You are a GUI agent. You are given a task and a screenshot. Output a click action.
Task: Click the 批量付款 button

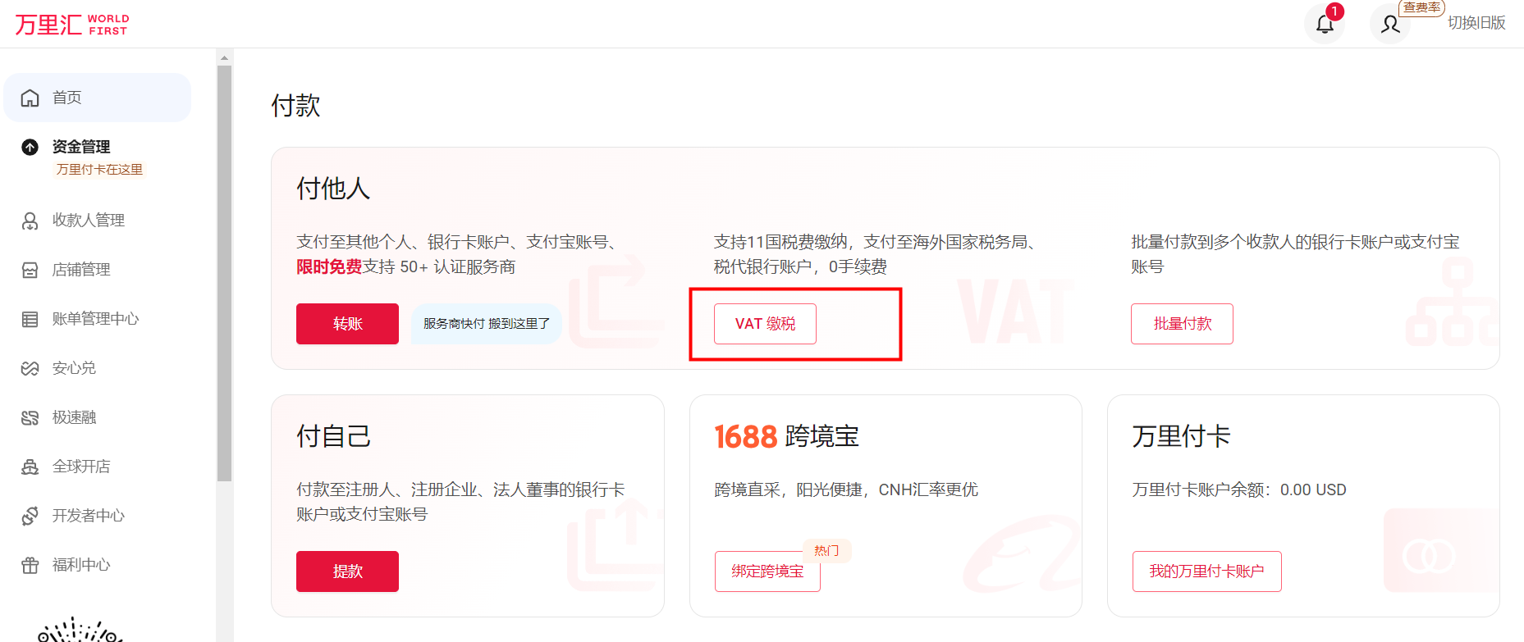pos(1182,324)
